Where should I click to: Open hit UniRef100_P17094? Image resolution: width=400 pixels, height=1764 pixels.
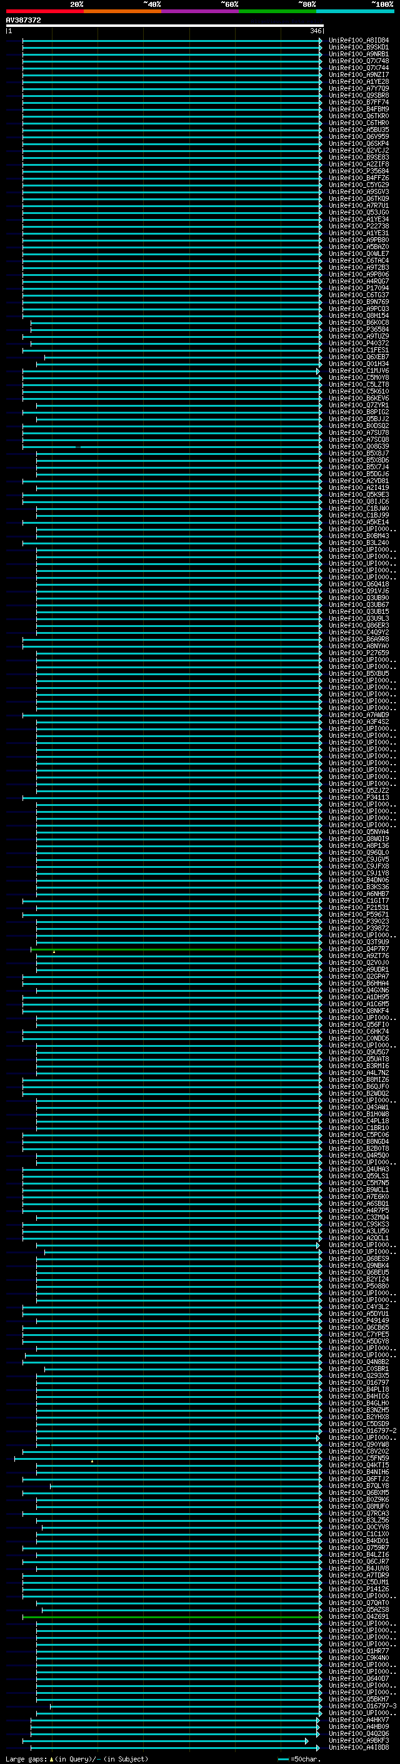click(358, 288)
